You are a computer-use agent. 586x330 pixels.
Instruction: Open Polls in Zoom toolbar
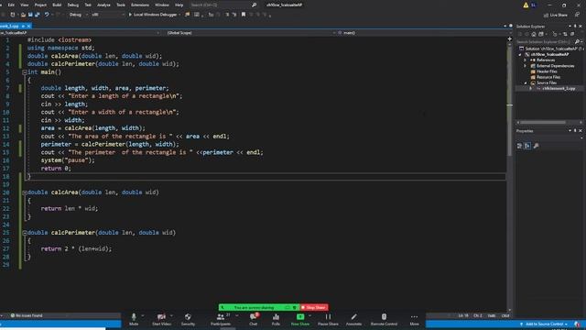(x=276, y=320)
